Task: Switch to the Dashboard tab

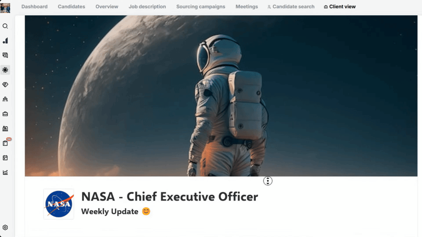Action: pyautogui.click(x=34, y=7)
